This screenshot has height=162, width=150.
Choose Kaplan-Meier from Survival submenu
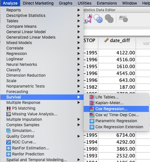[116, 103]
